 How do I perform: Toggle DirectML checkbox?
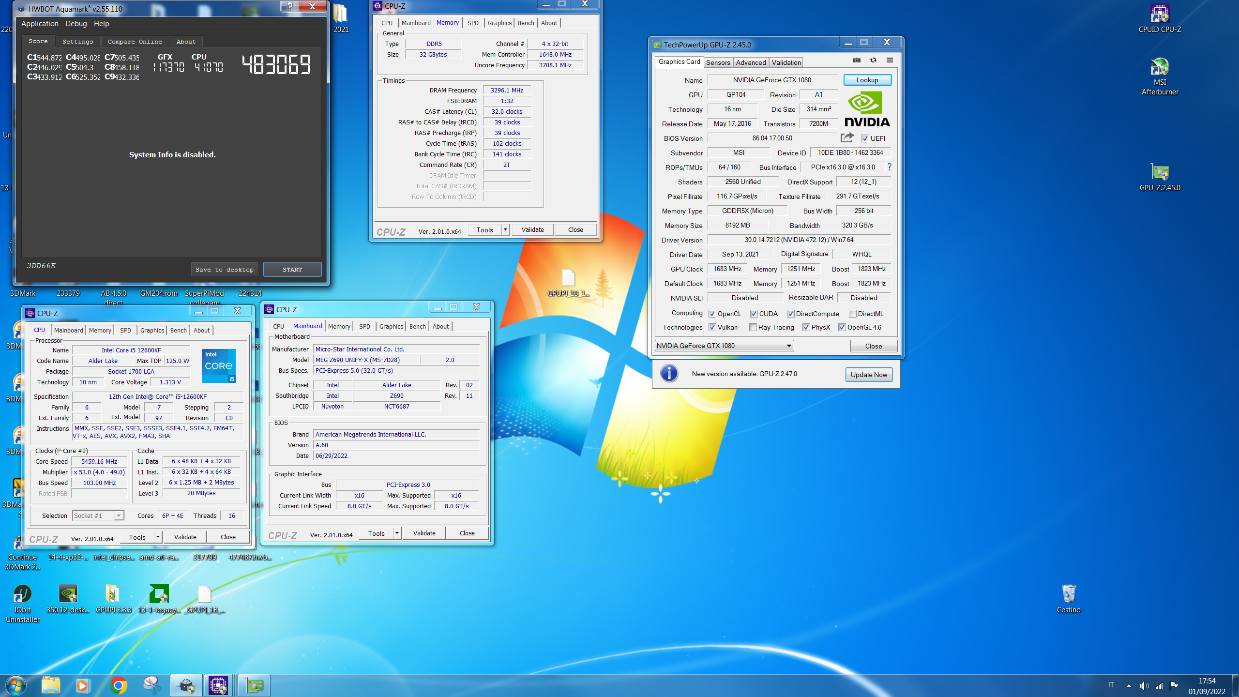tap(852, 314)
